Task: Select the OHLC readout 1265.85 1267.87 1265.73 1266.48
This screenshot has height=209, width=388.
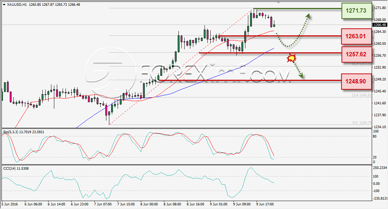Action: 54,4
